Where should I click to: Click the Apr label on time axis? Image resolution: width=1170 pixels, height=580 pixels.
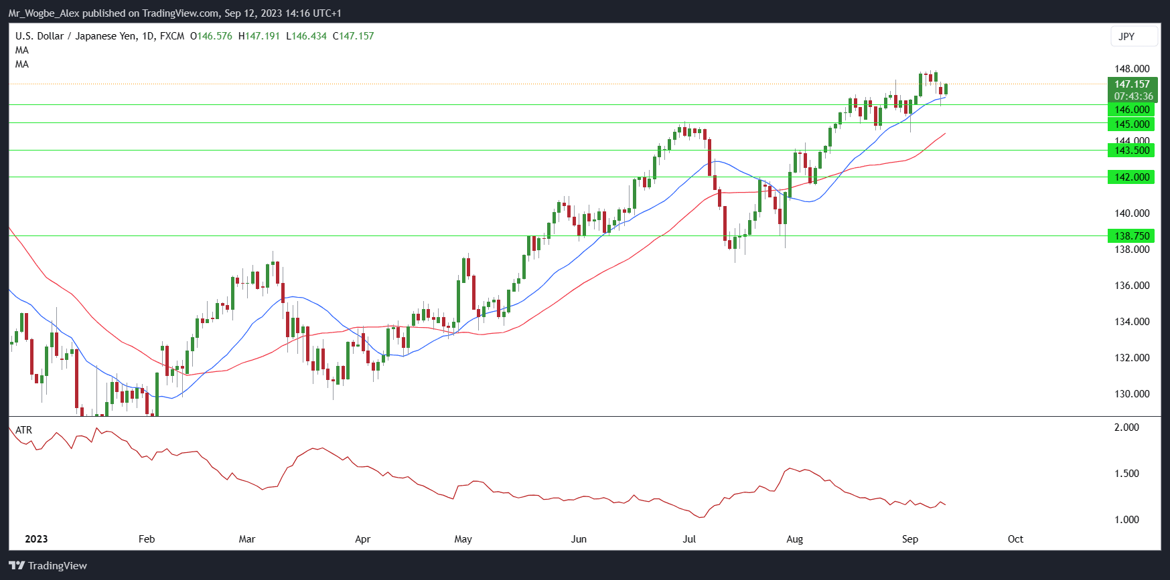(362, 539)
